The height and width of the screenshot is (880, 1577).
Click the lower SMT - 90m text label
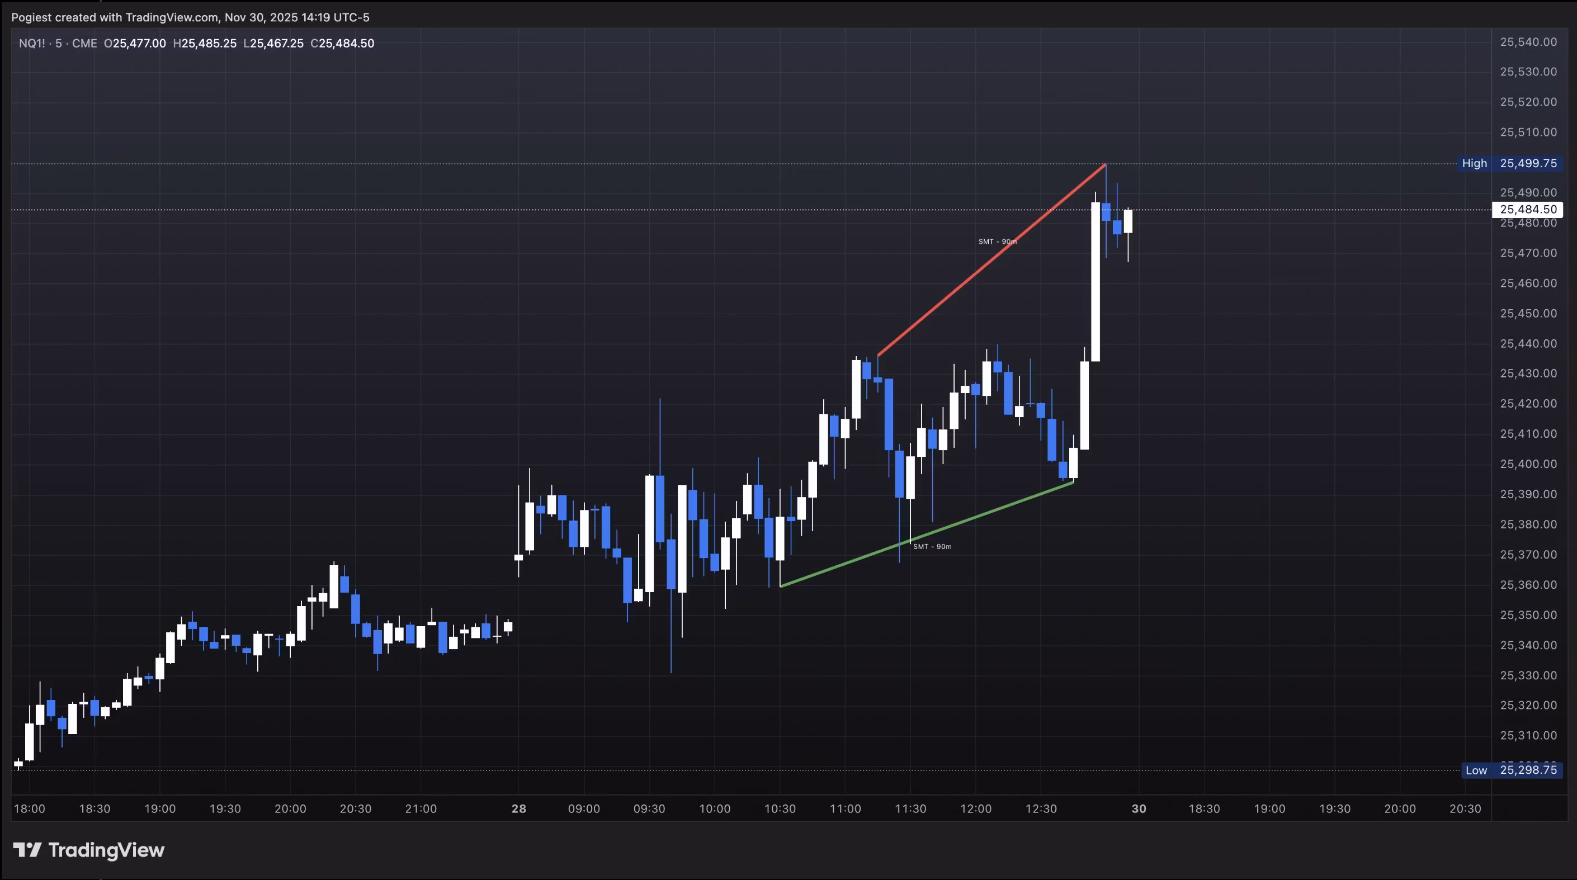tap(932, 546)
